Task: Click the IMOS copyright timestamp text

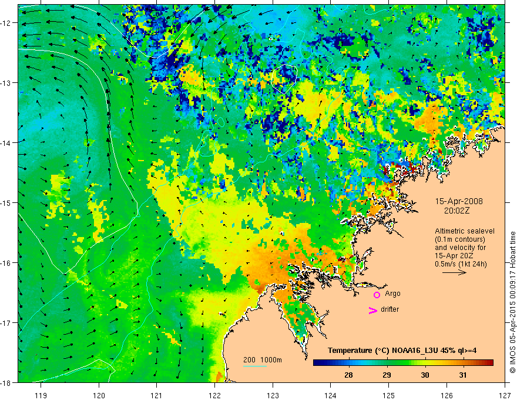Action: 512,301
